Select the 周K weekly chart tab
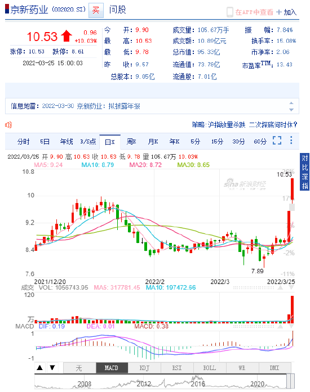 [x=131, y=142]
